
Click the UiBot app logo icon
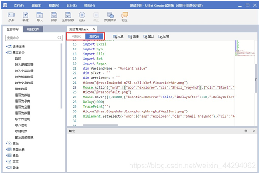pos(5,5)
